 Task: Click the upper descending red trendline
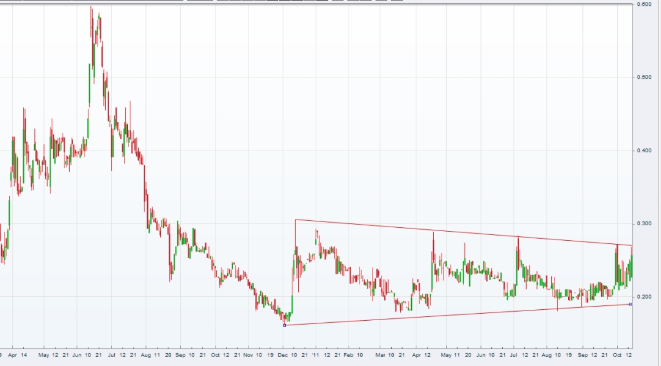click(463, 232)
